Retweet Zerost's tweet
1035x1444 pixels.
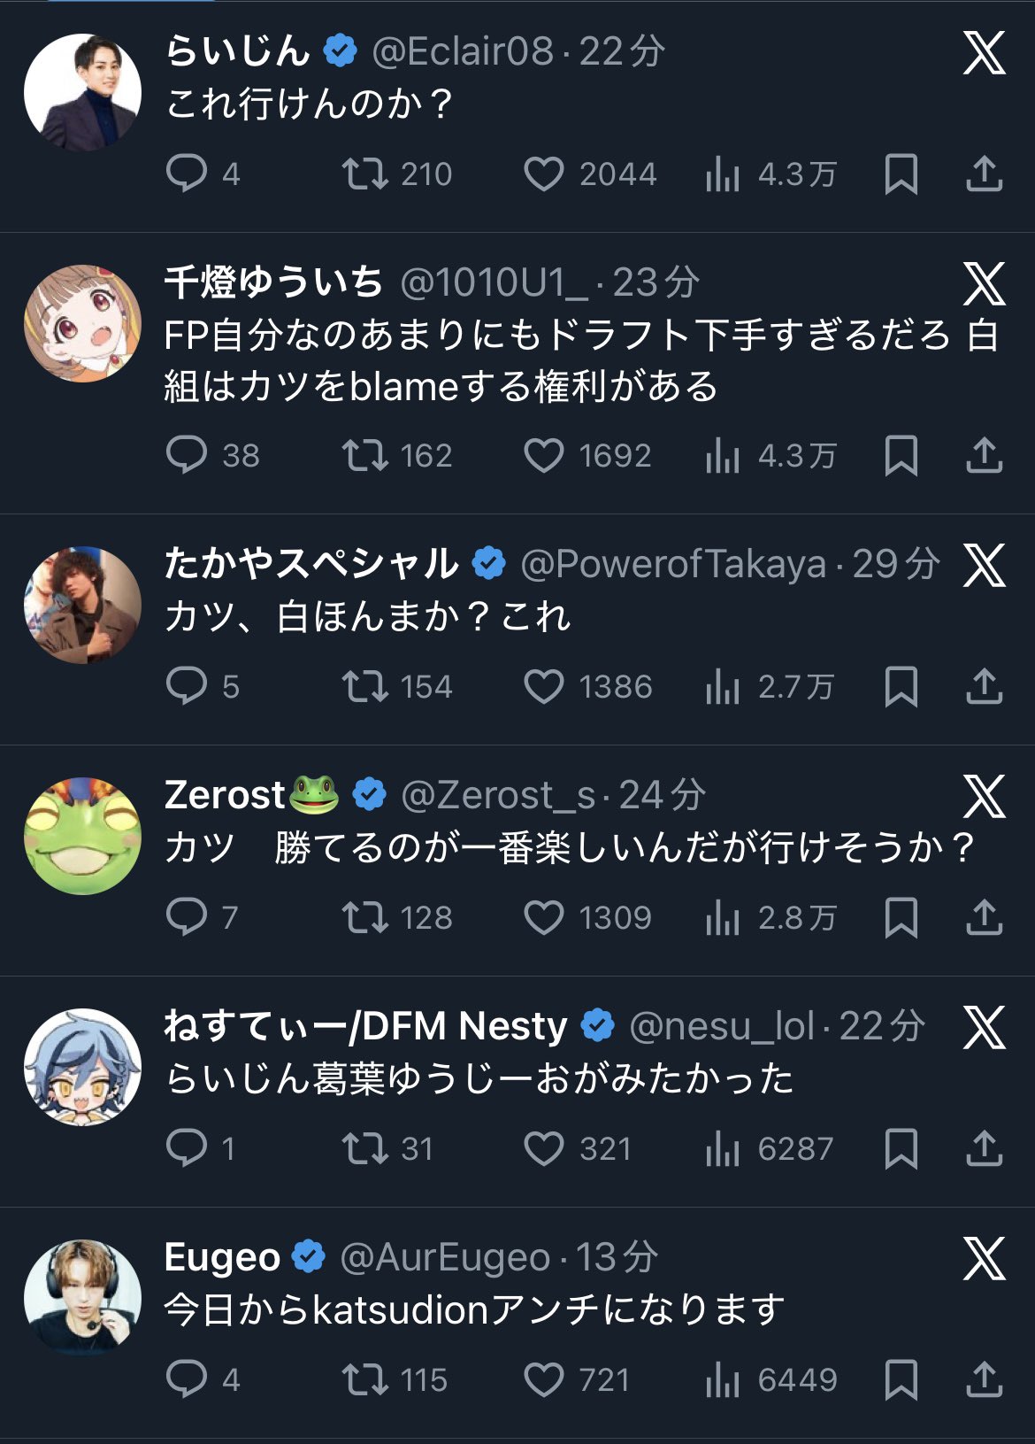(x=365, y=918)
